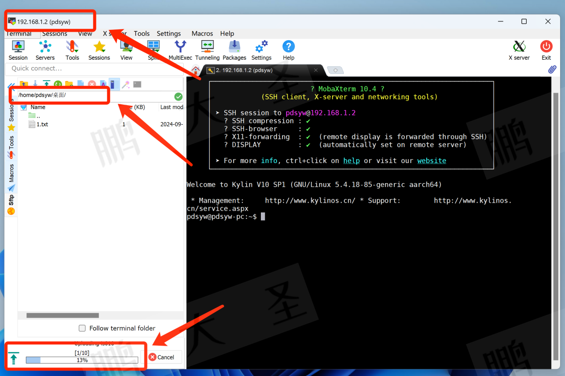Click the red delete icon in SFTP toolbar
This screenshot has height=376, width=565.
pyautogui.click(x=92, y=84)
